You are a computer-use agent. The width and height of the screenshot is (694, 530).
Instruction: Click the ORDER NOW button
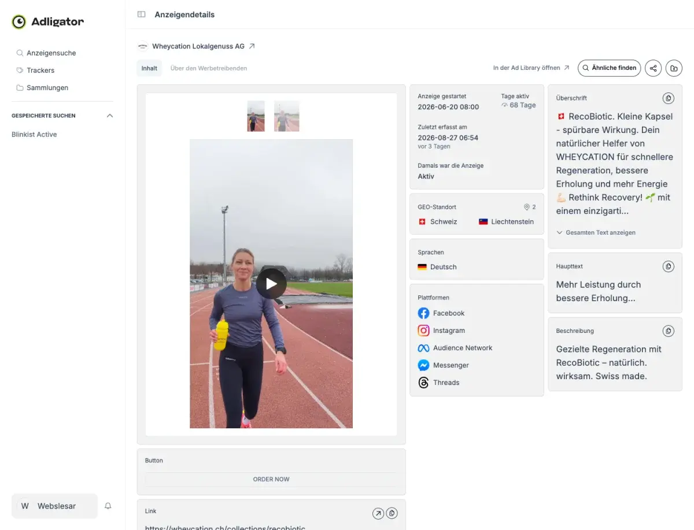[271, 479]
